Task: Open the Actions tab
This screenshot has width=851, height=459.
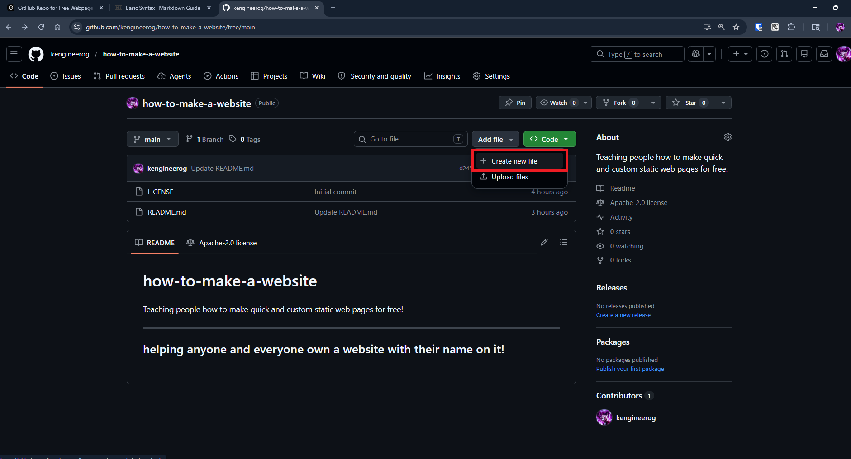Action: [x=221, y=76]
